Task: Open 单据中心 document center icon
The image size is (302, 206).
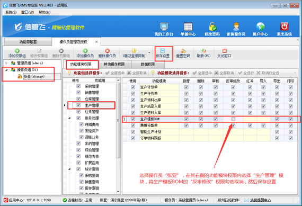Action: pyautogui.click(x=188, y=26)
